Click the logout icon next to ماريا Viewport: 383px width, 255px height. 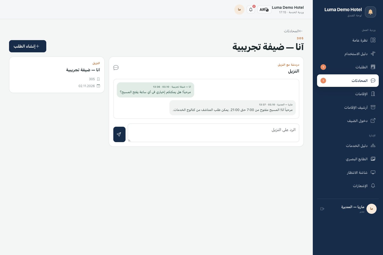[322, 209]
